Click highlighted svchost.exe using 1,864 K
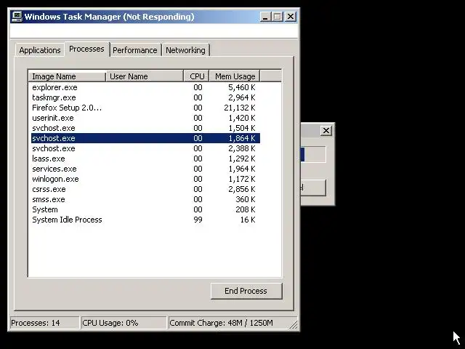 coord(145,138)
